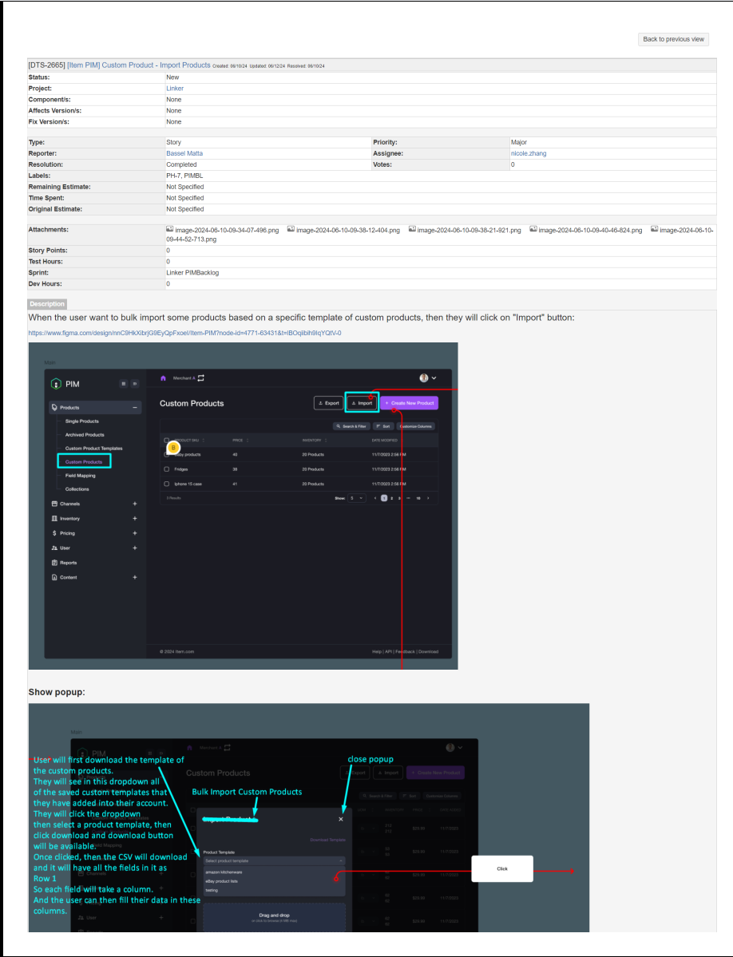The height and width of the screenshot is (957, 733).
Task: Open Custom Products sidebar menu item
Action: 84,461
